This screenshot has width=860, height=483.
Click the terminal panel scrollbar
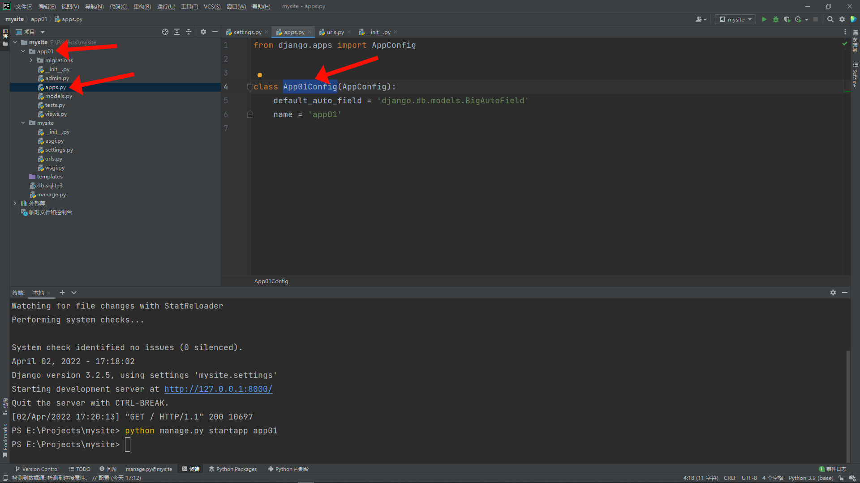[x=848, y=406]
